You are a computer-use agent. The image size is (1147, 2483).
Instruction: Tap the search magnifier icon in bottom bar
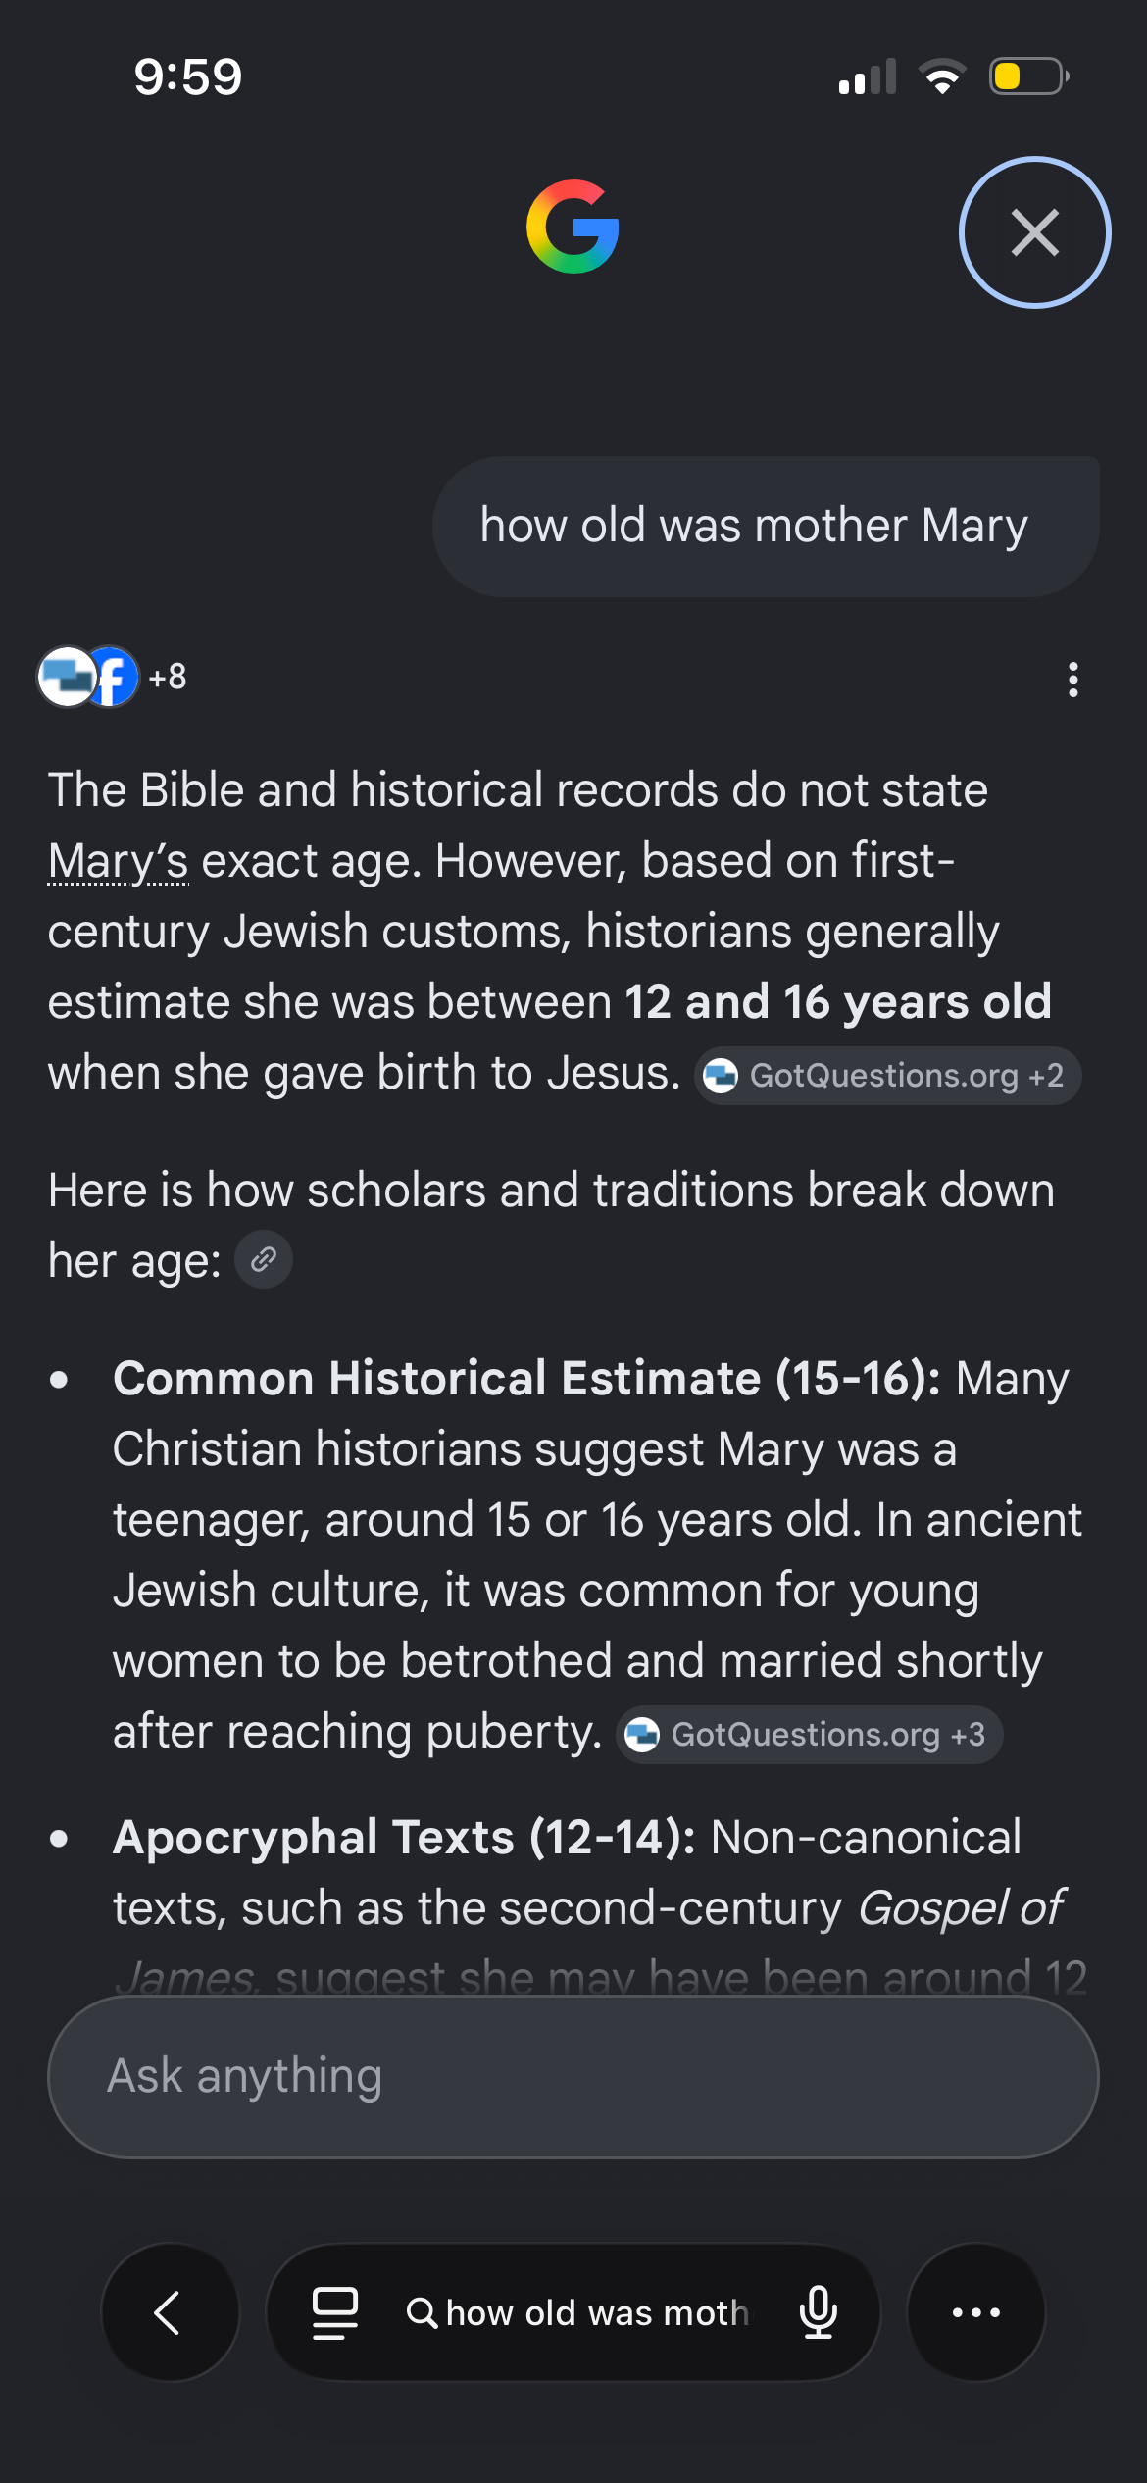click(x=422, y=2312)
